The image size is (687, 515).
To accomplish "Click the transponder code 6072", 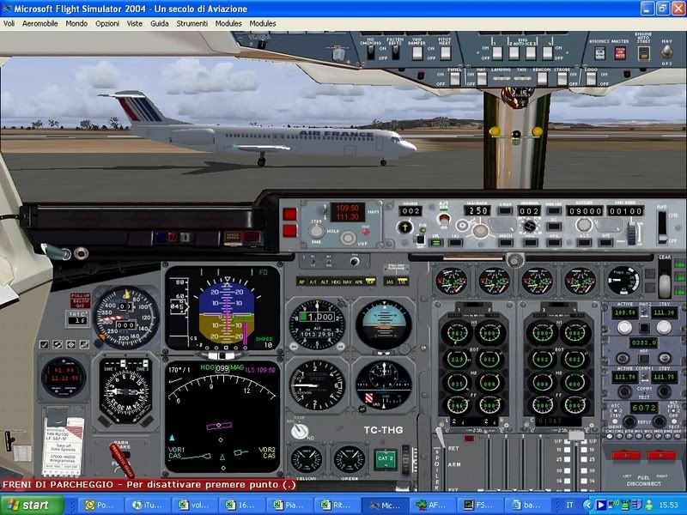I will click(x=643, y=408).
